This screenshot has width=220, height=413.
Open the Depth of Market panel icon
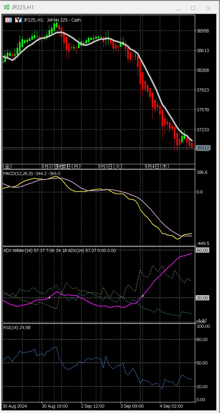[9, 20]
